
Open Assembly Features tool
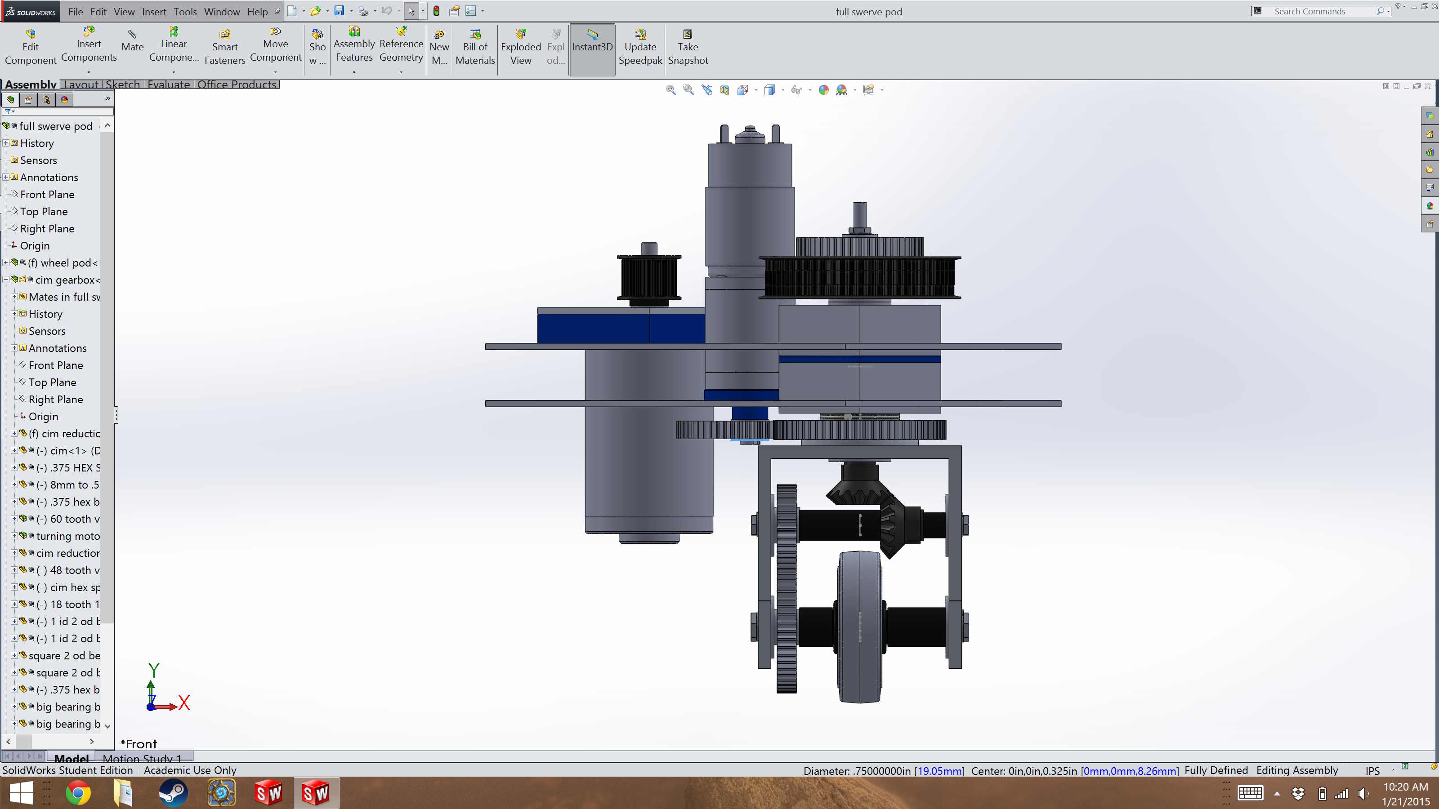[353, 44]
